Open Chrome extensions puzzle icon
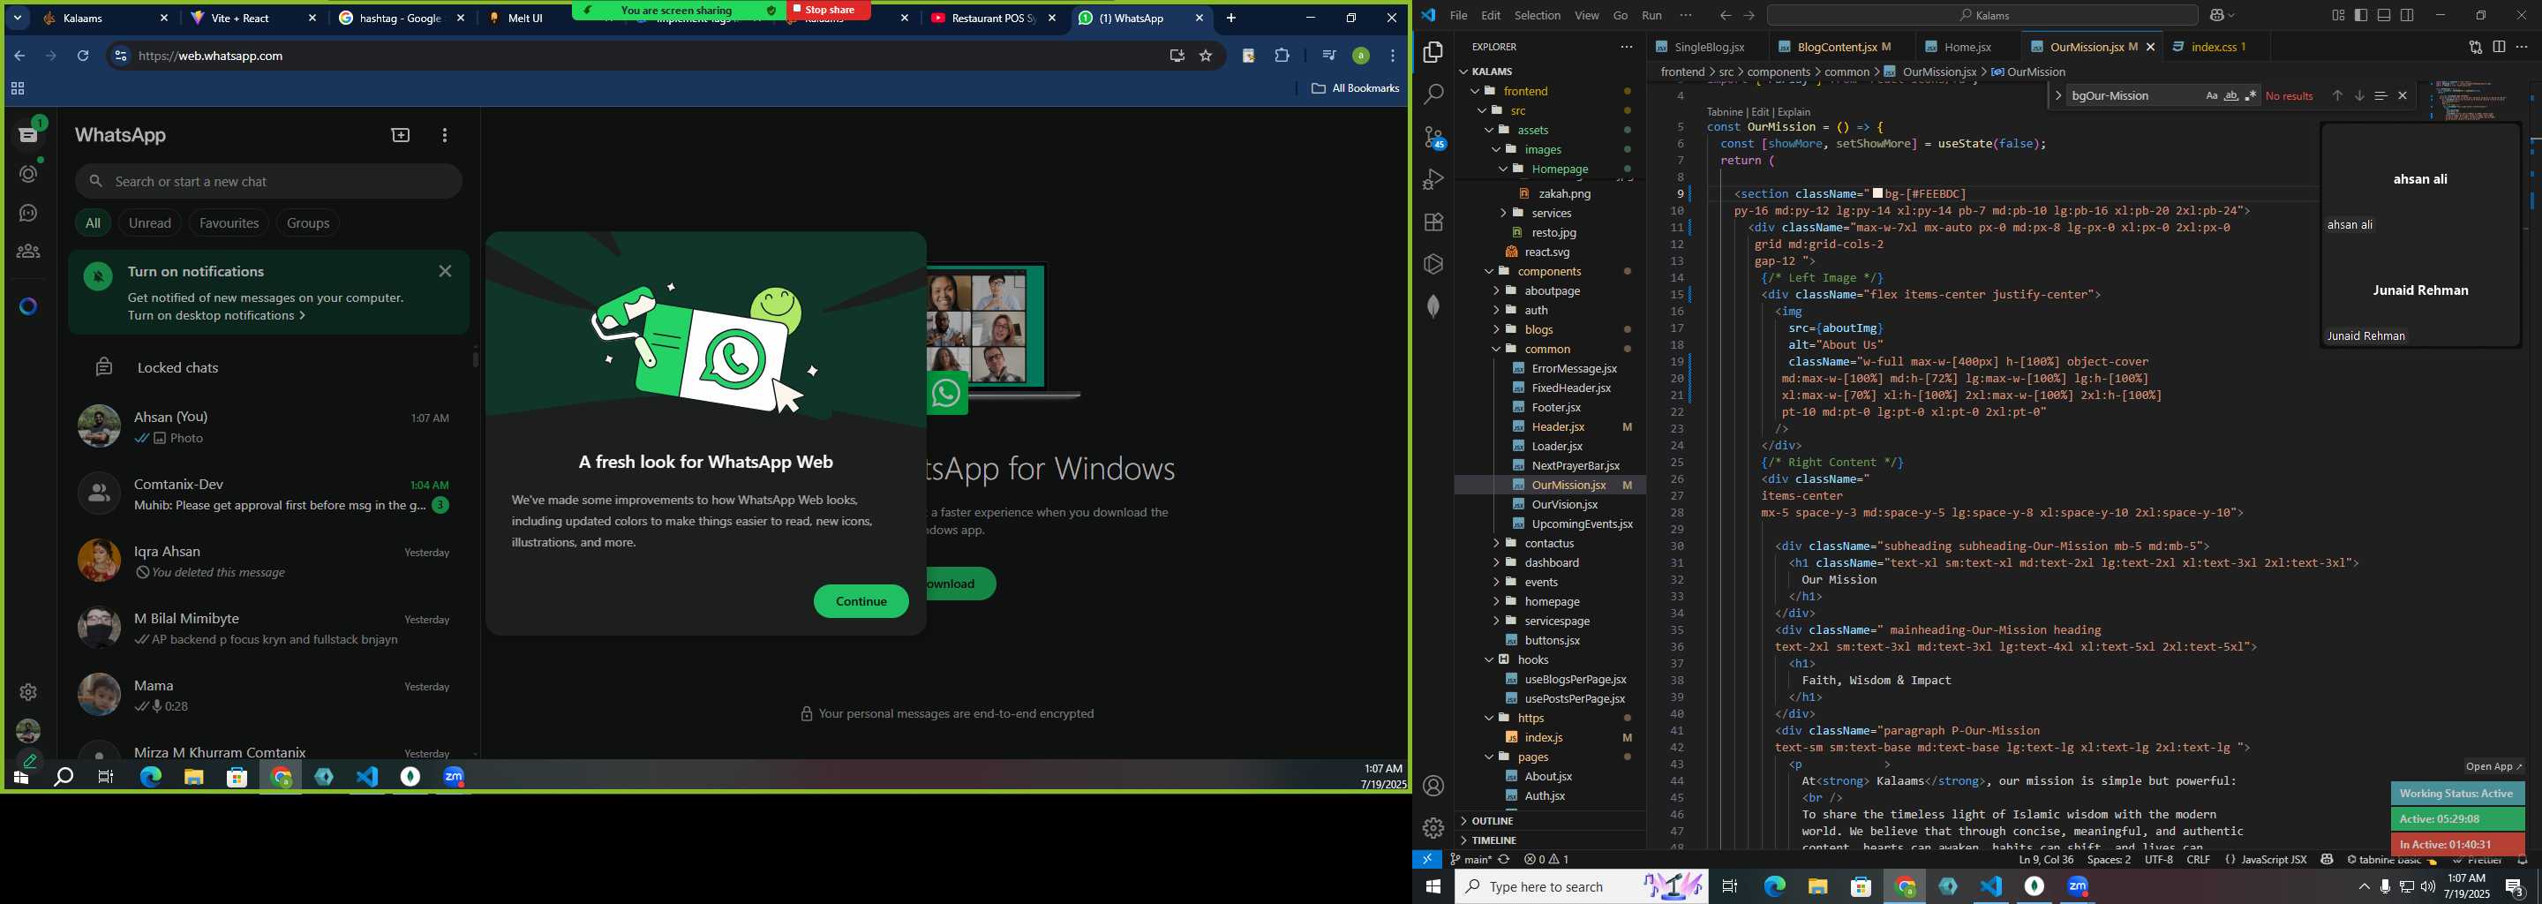The height and width of the screenshot is (904, 2542). click(1282, 56)
